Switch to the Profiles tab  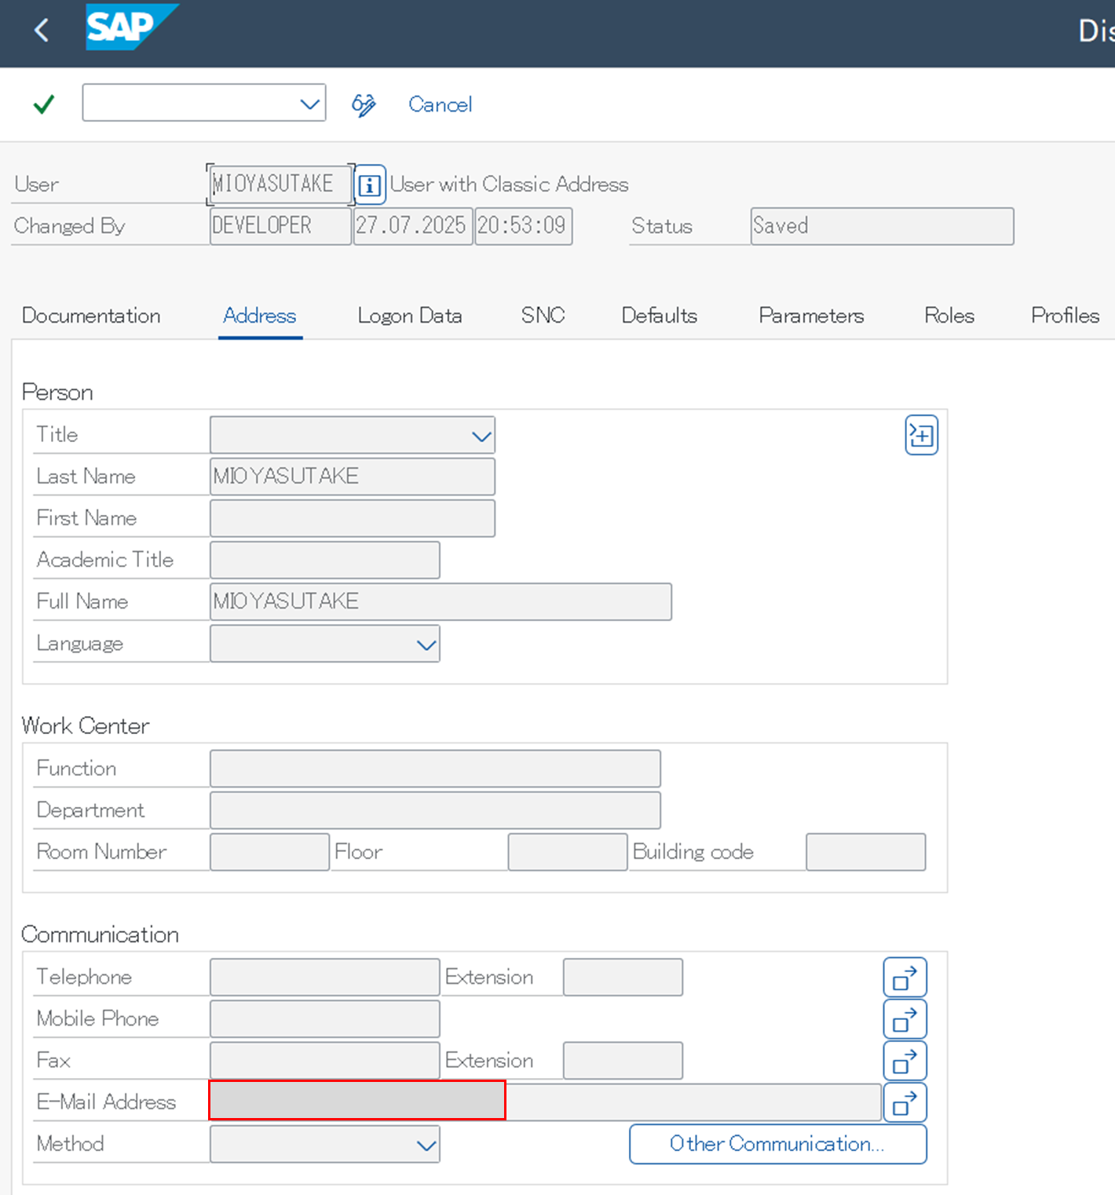point(1066,316)
